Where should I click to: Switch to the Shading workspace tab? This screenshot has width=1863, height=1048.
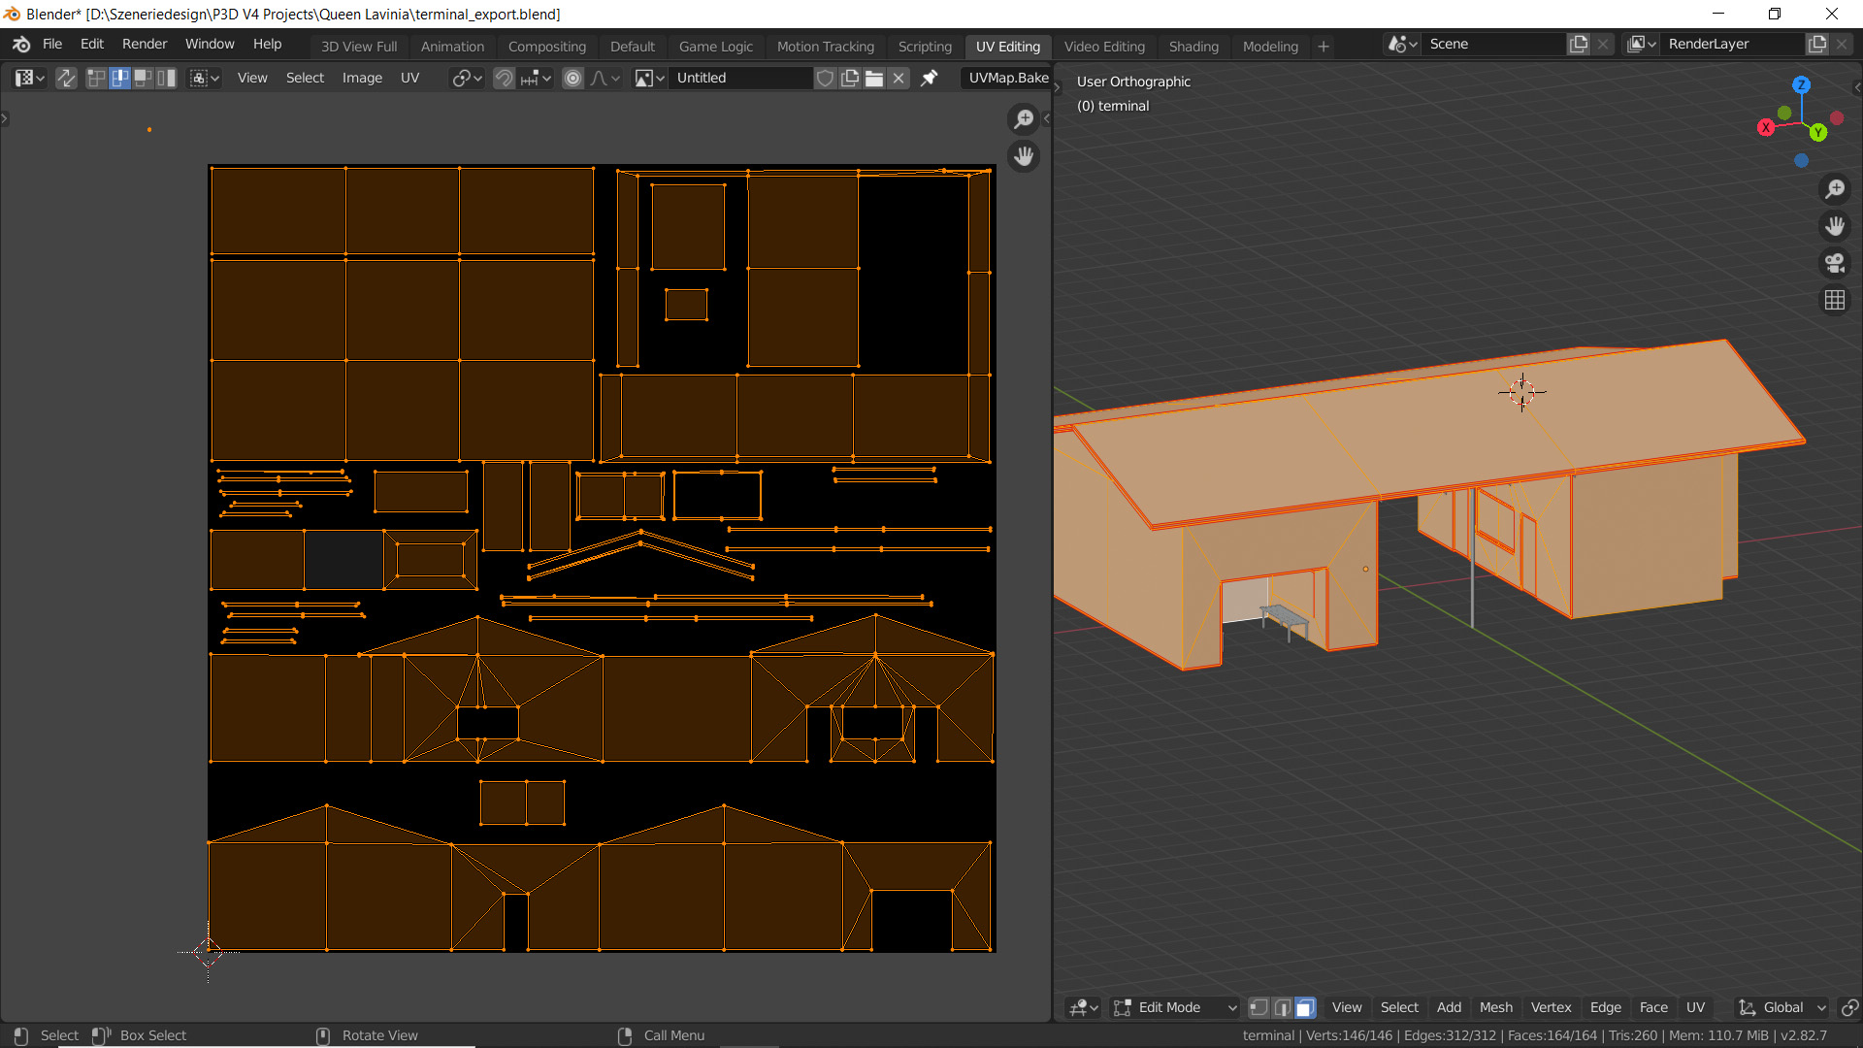click(1193, 46)
